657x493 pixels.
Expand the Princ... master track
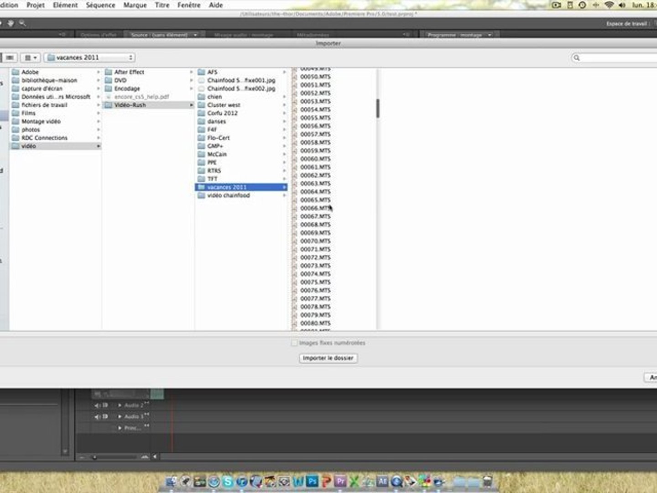pos(120,428)
